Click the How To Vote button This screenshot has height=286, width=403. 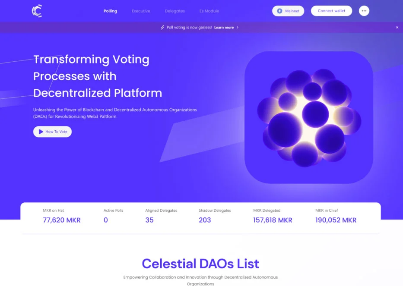tap(52, 132)
